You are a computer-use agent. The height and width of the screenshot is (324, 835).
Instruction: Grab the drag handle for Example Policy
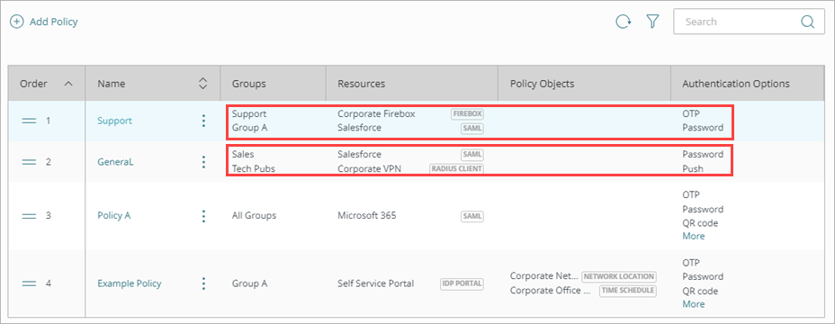(x=29, y=283)
